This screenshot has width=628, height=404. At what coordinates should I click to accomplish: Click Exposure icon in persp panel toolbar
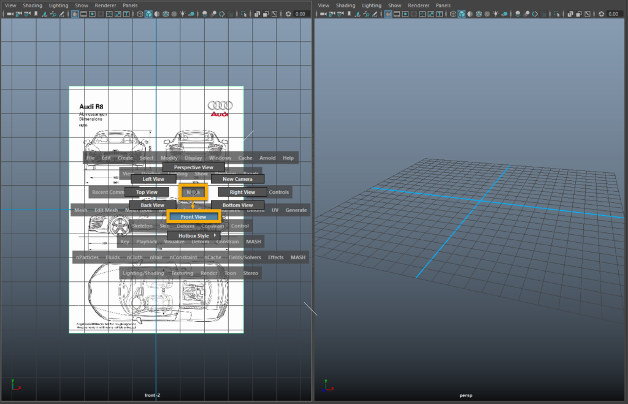pyautogui.click(x=601, y=14)
